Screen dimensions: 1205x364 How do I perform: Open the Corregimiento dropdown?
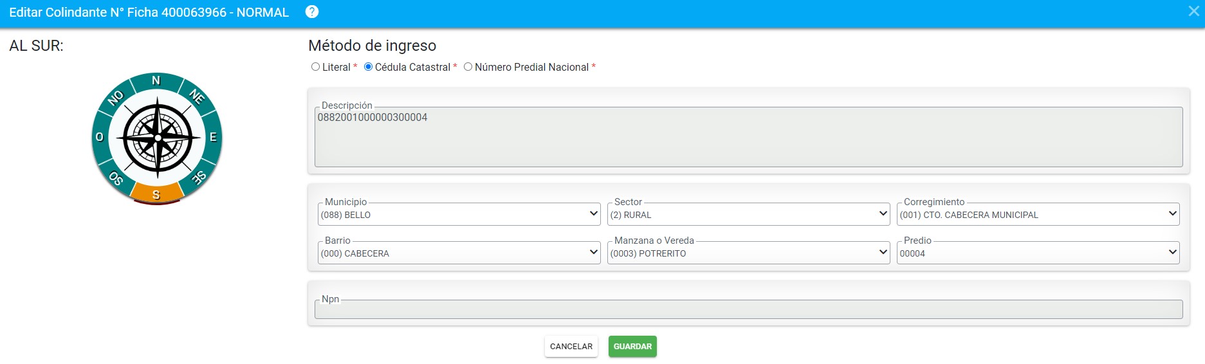(1038, 215)
